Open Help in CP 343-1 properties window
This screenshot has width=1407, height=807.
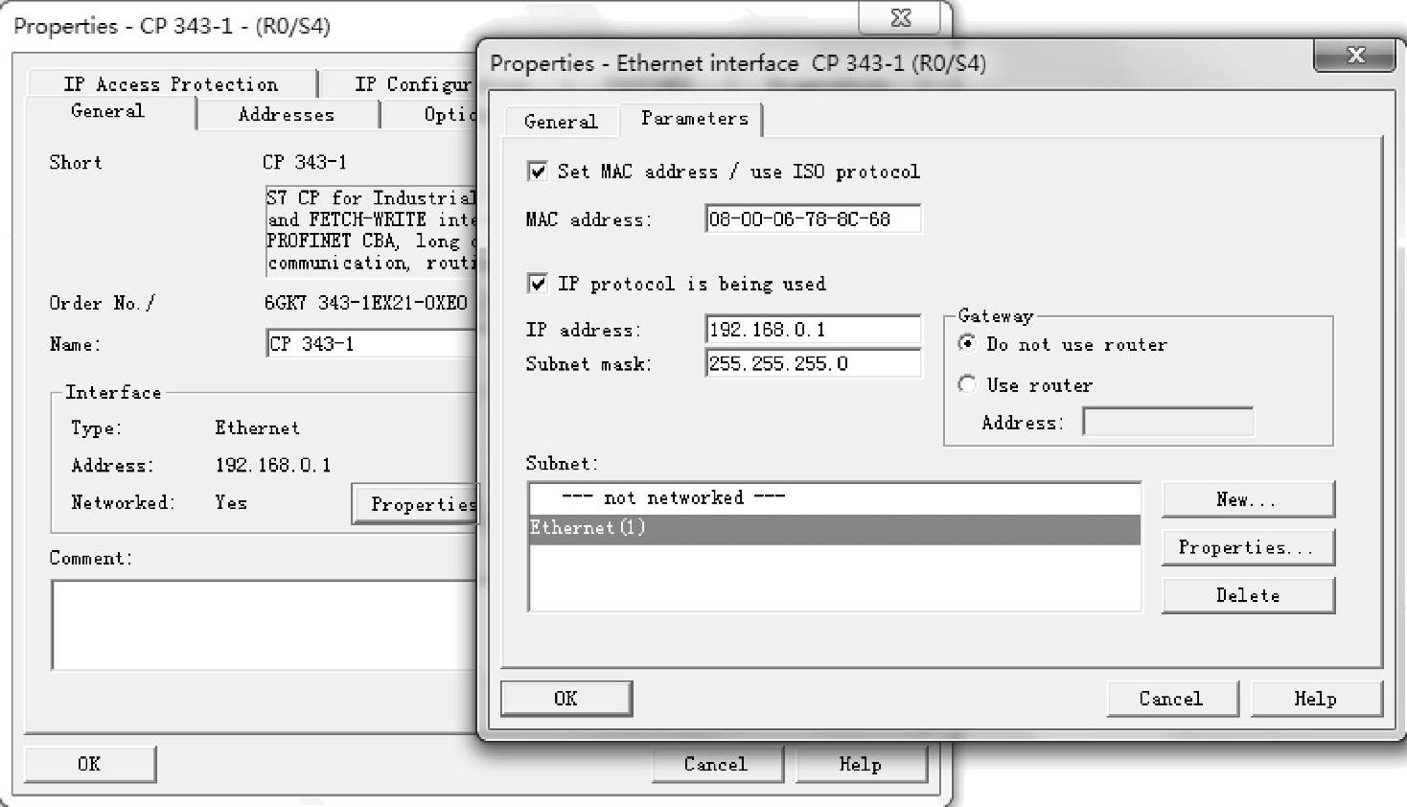860,764
